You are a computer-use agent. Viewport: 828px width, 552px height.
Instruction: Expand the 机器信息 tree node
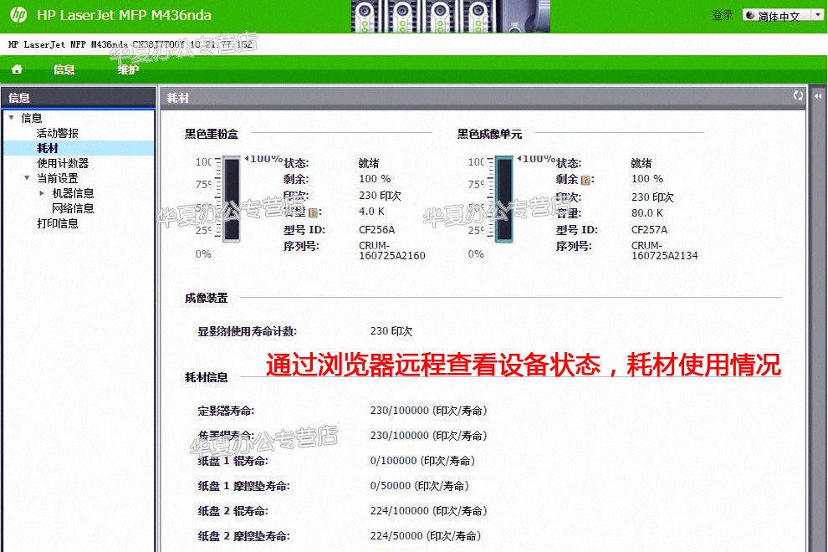[x=42, y=193]
